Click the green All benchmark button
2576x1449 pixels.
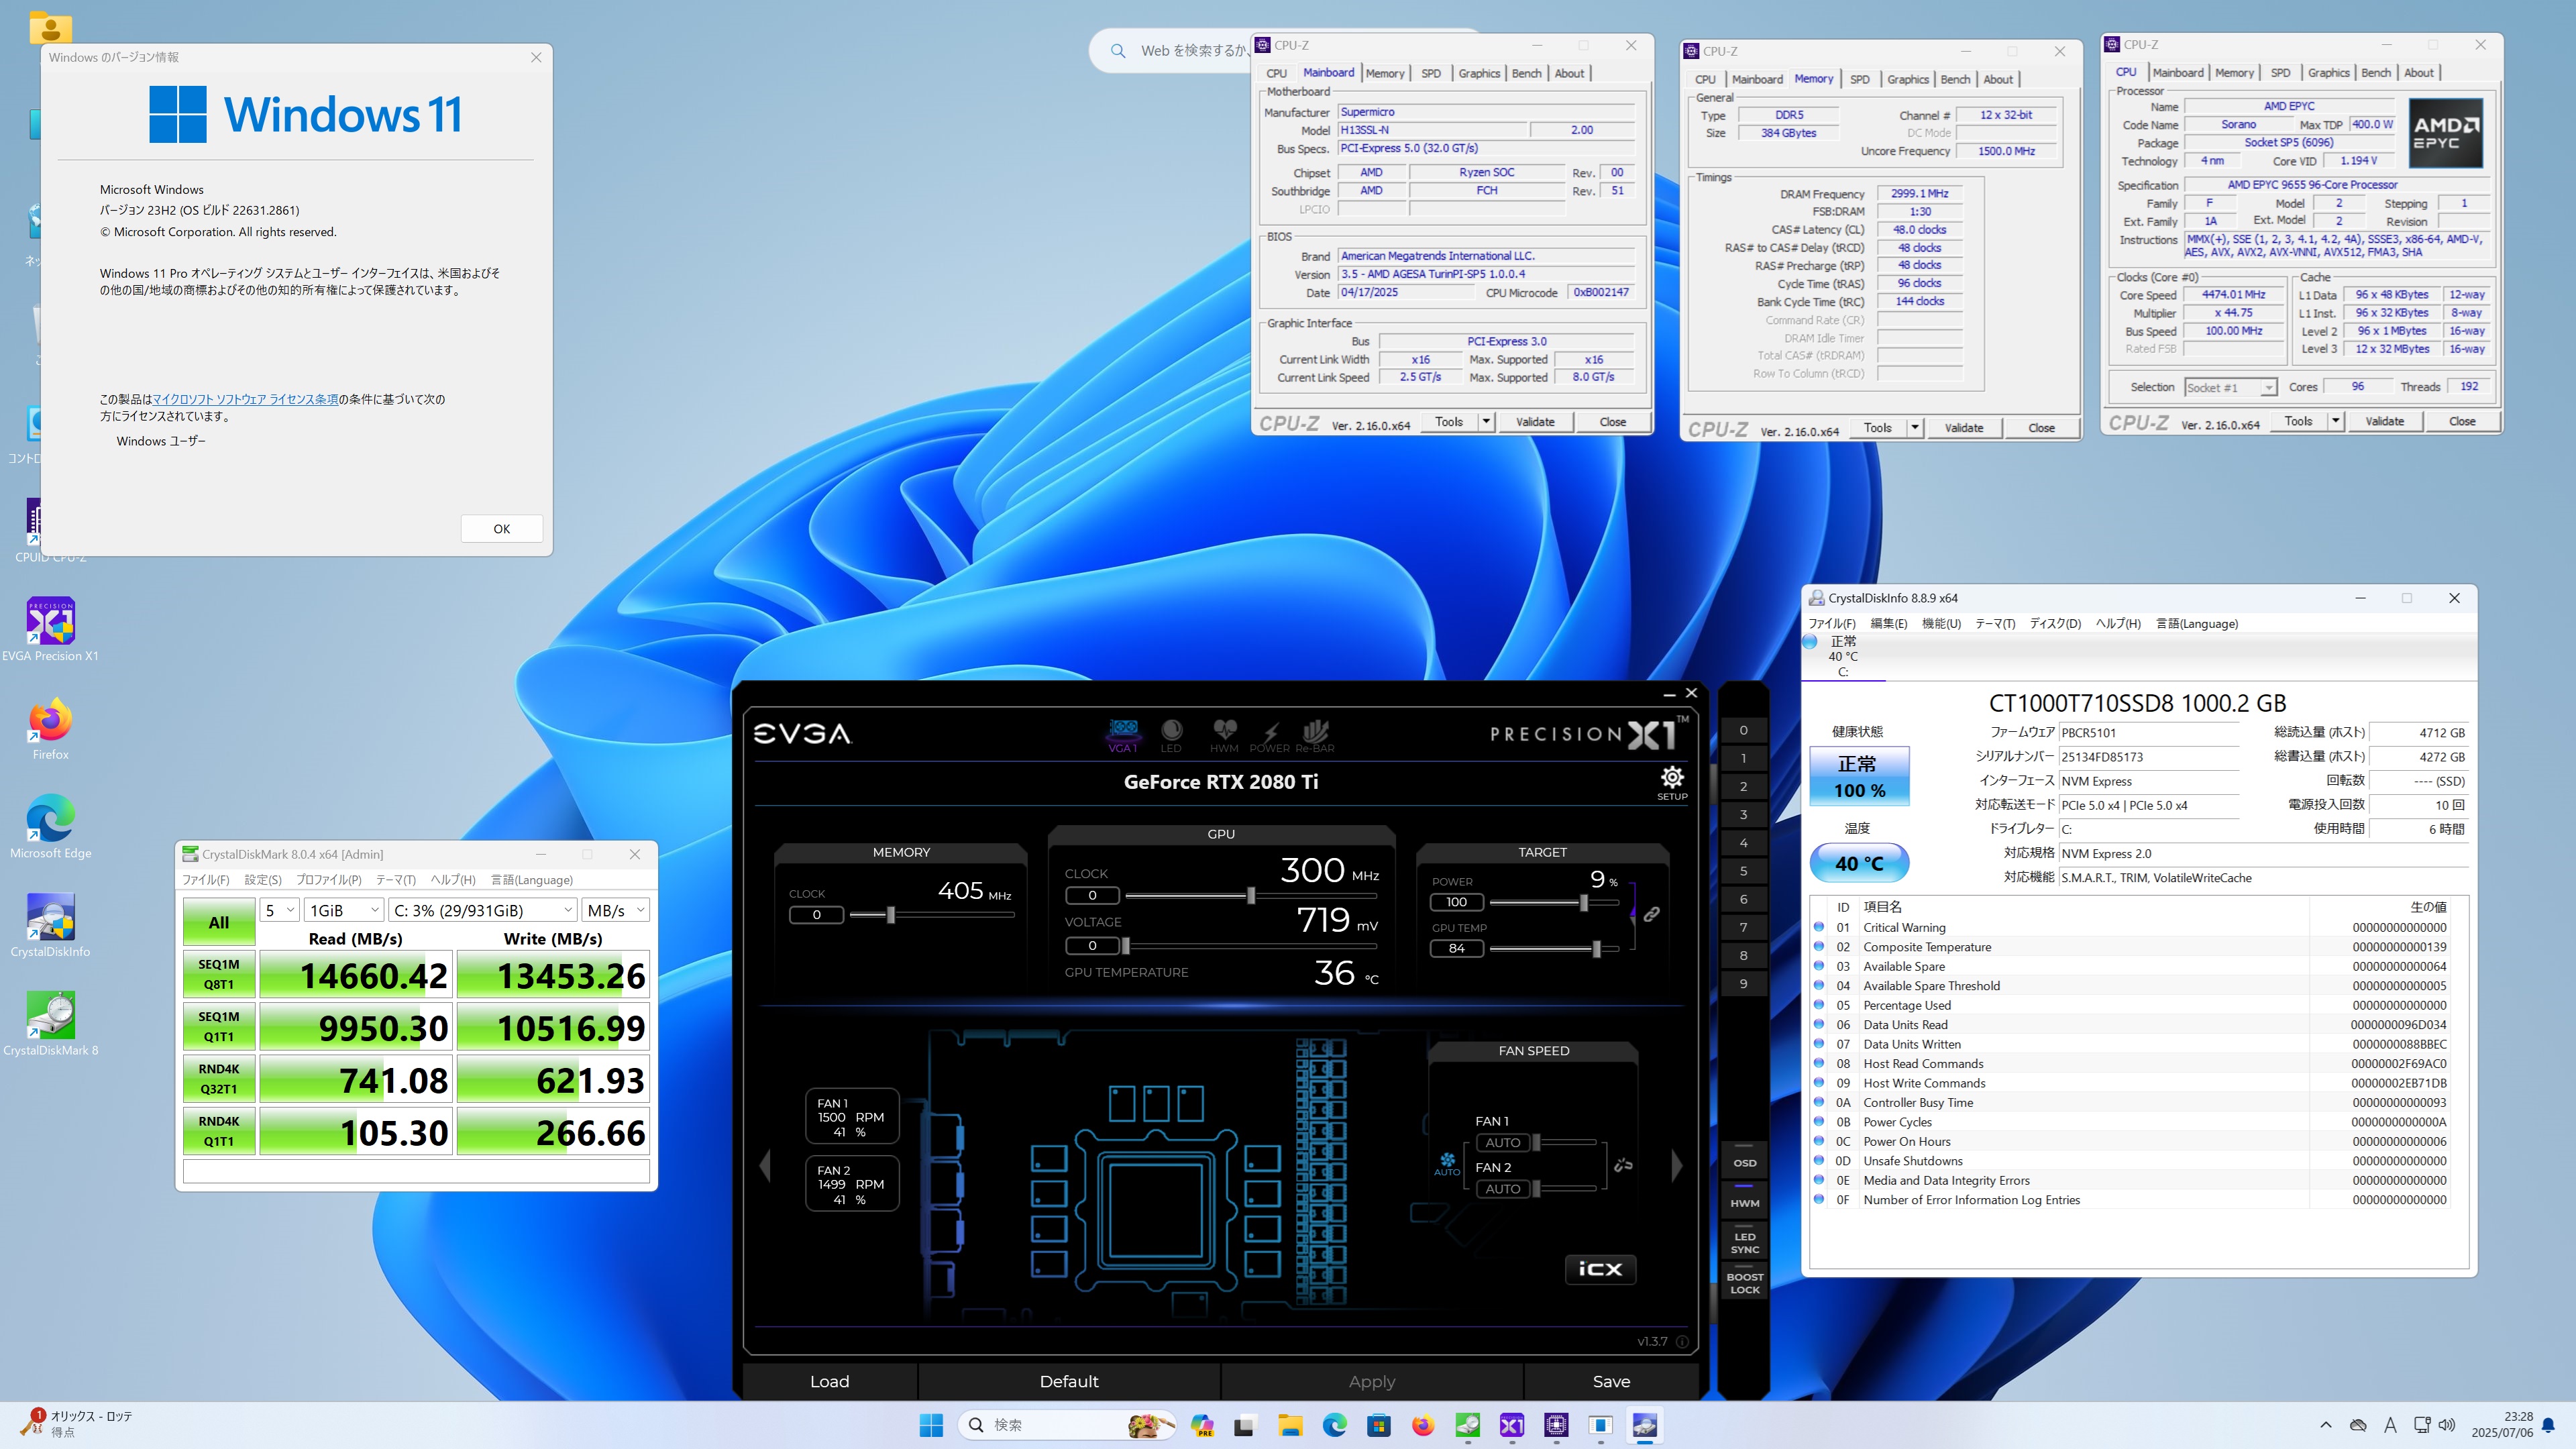(219, 922)
